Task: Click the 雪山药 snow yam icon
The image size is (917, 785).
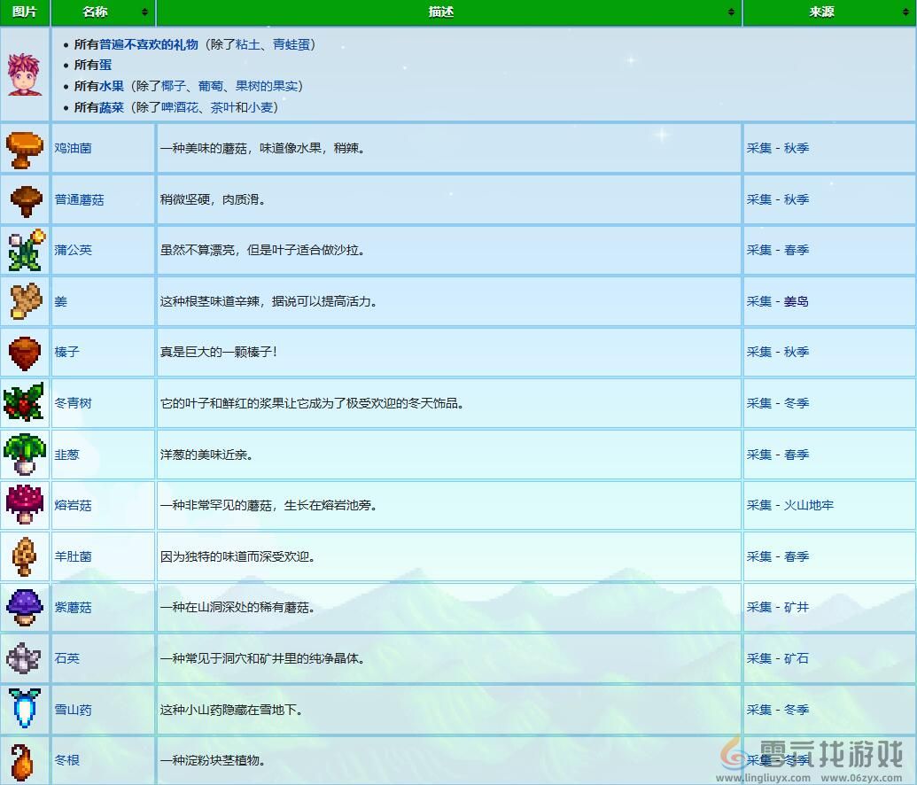Action: (25, 710)
